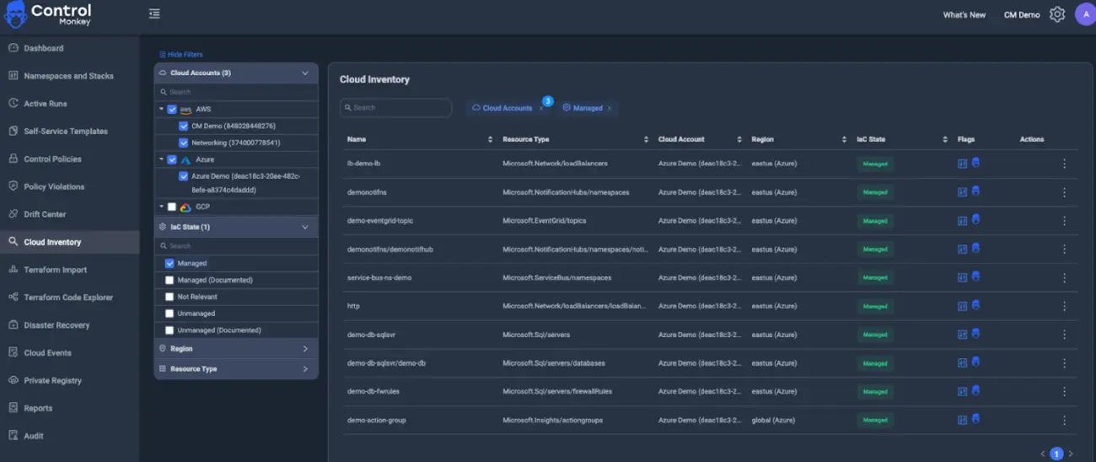Go to the previous results page
This screenshot has width=1096, height=462.
click(x=1043, y=454)
